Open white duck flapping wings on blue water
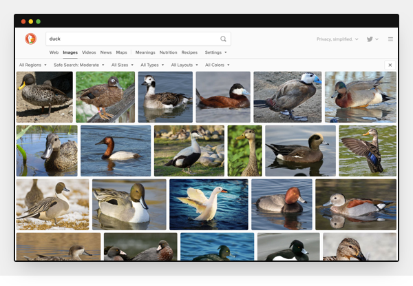413x286 pixels. [209, 204]
